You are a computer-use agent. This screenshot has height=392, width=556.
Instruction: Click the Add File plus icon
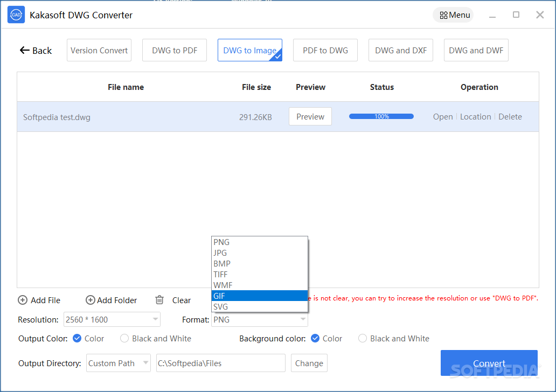23,300
